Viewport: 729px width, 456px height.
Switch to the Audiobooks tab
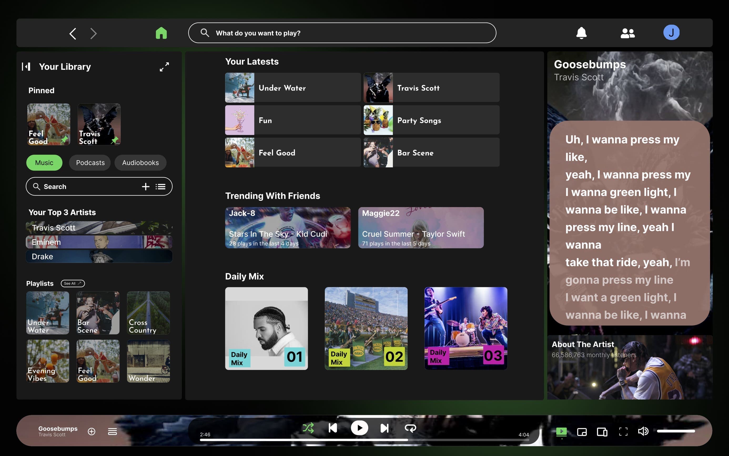pos(140,163)
